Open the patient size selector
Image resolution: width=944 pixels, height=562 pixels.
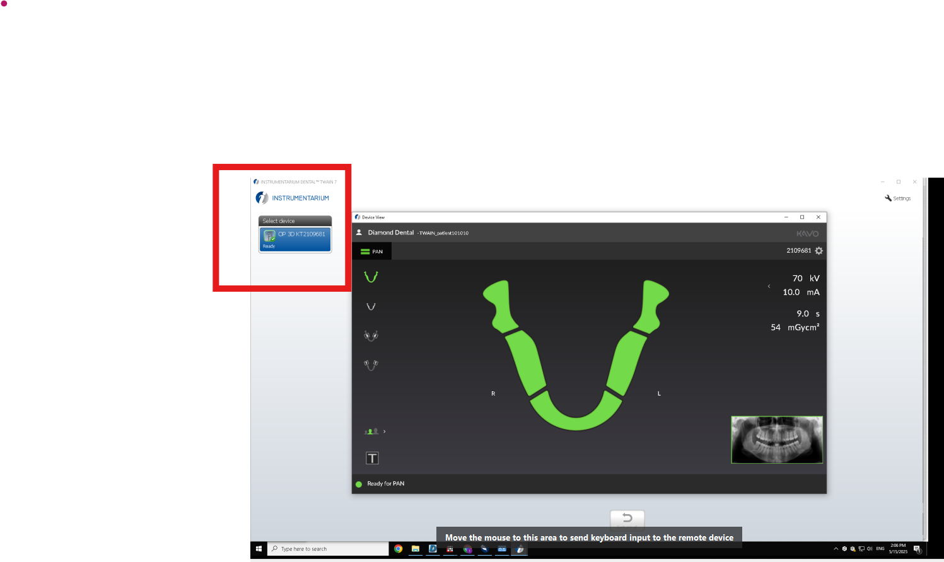coord(375,432)
